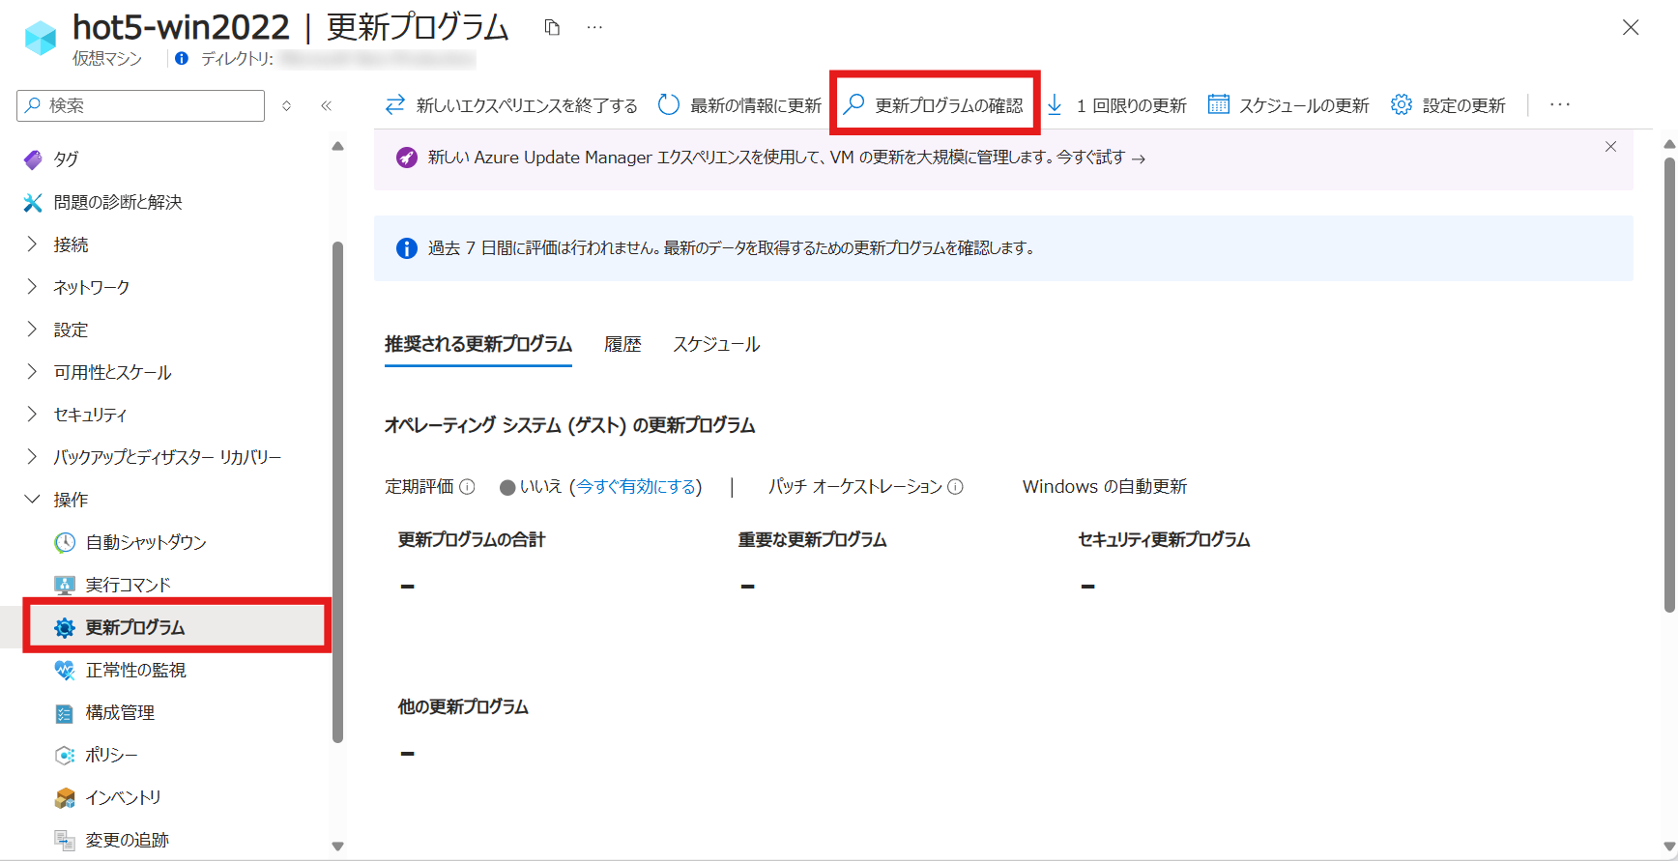Click the Windows の自動更新 text
The image size is (1678, 861).
click(1105, 487)
